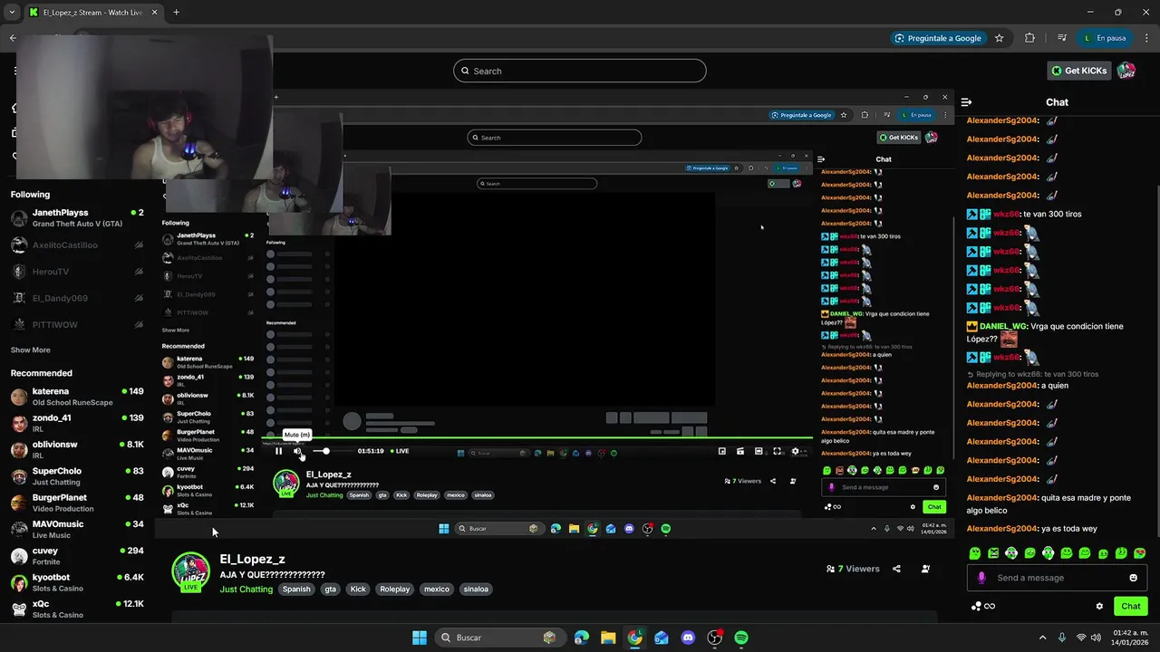Open HerouTV channel in sidebar
The height and width of the screenshot is (652, 1160).
pos(77,272)
